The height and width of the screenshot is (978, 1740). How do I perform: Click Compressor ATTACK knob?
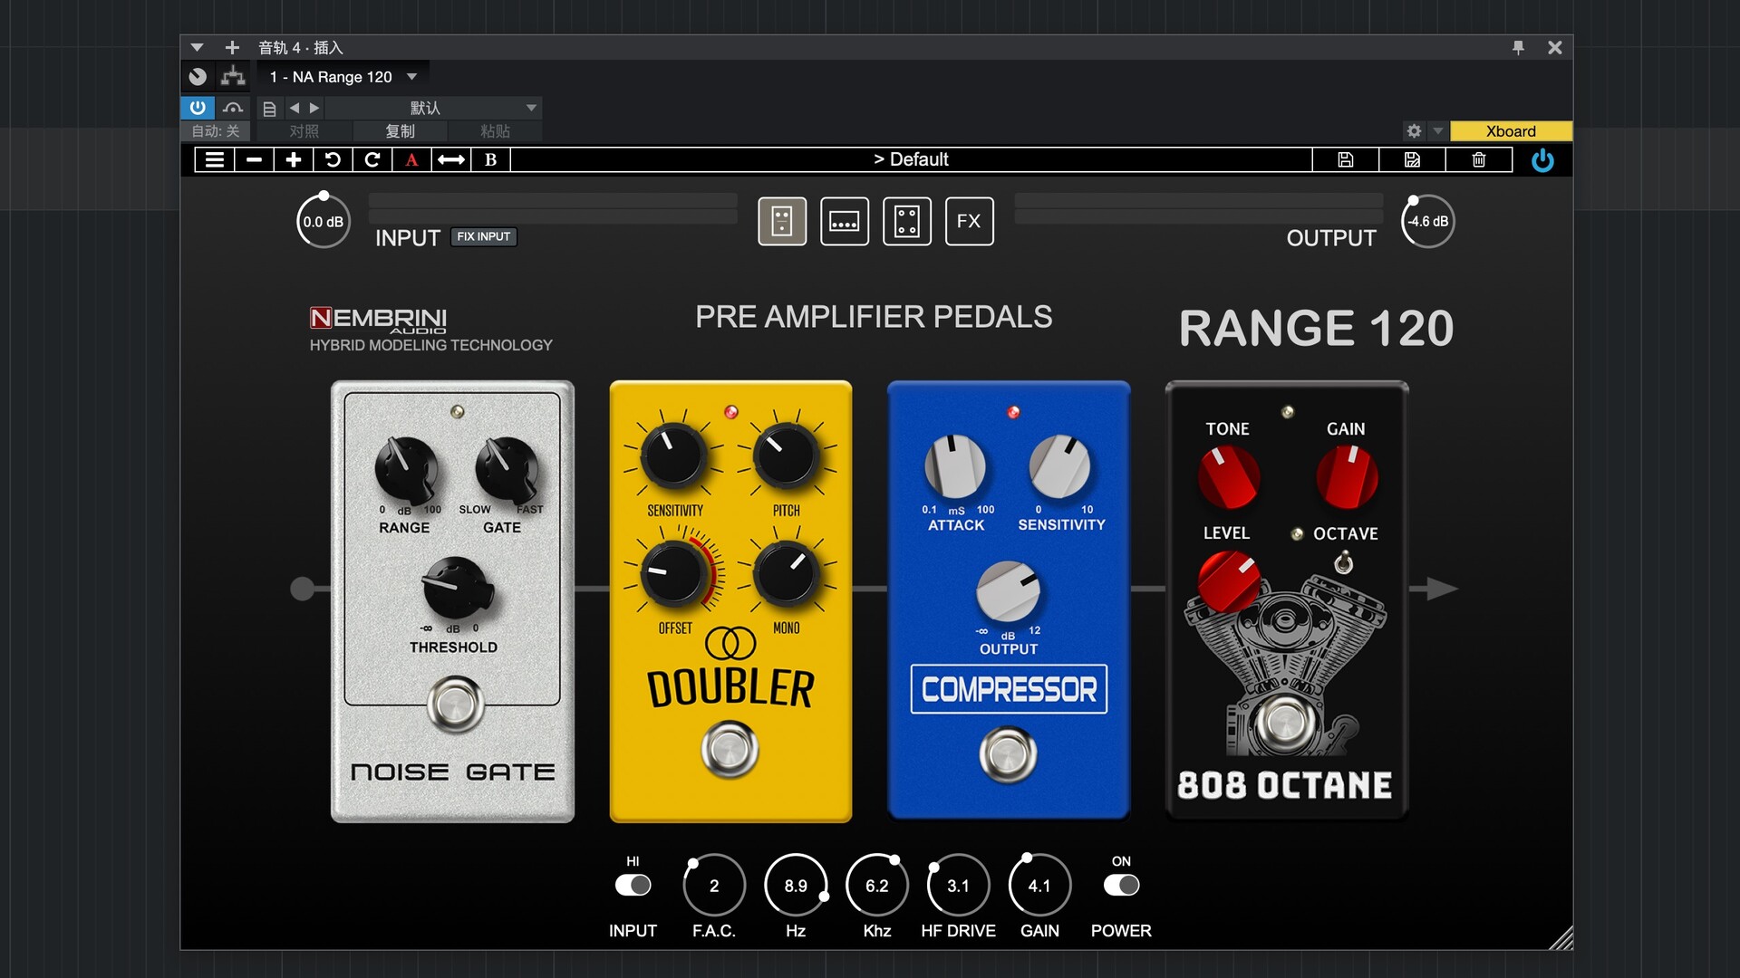pos(954,466)
